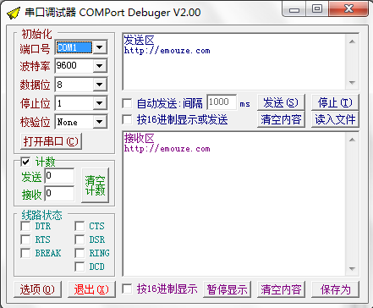Check 按16进制显示或发送 option
Viewport: 373px width, 308px height.
coord(127,119)
